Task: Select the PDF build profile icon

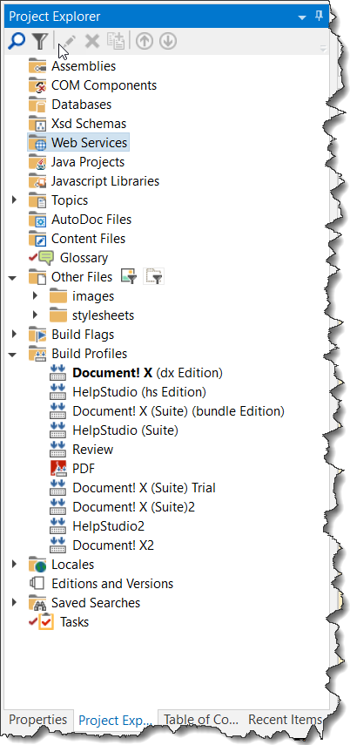Action: [59, 469]
